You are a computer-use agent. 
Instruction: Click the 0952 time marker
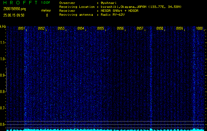[41, 28]
